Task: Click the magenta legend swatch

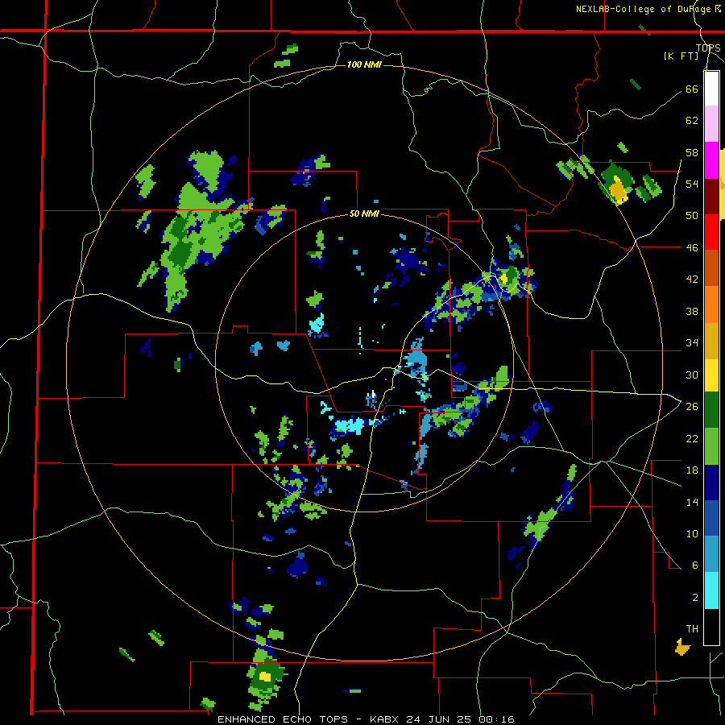Action: coord(711,160)
